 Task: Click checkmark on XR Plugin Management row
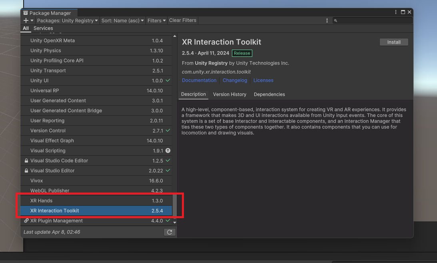168,220
